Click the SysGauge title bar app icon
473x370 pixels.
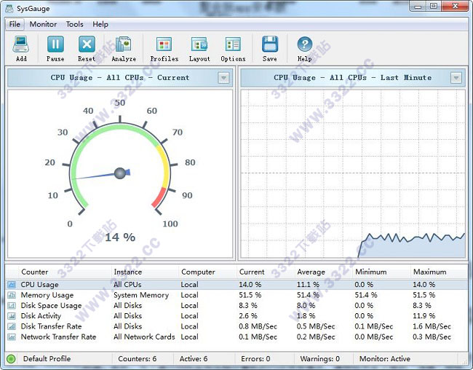[9, 9]
